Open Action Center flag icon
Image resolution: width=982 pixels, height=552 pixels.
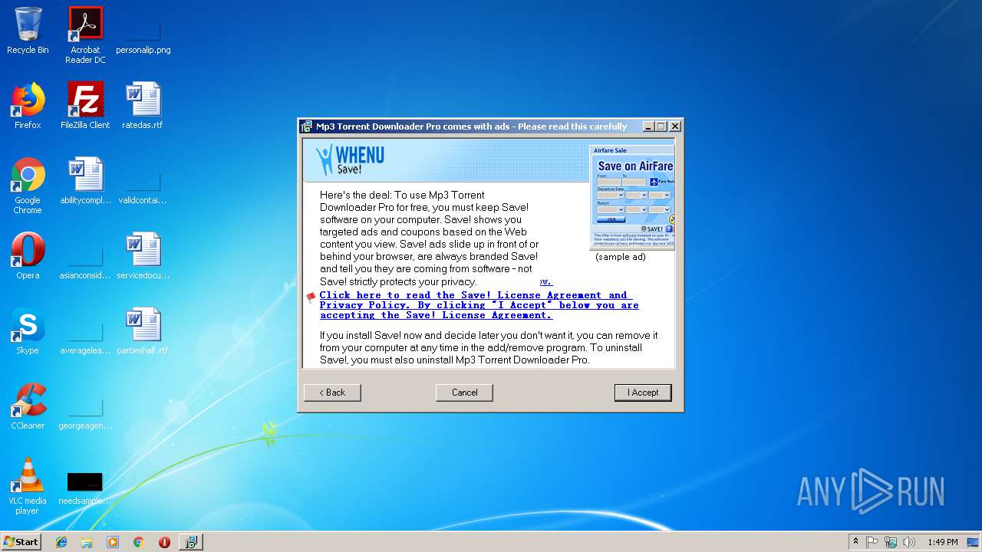coord(872,542)
